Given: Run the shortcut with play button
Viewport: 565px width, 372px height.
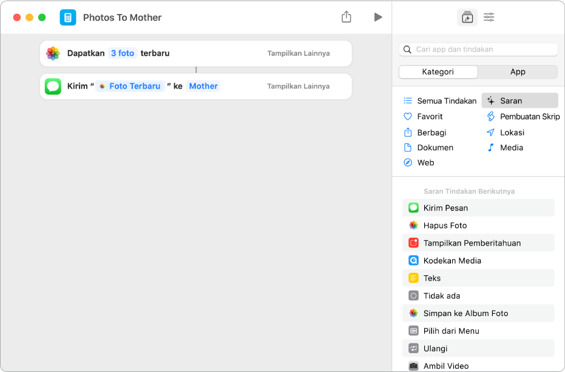Looking at the screenshot, I should click(378, 17).
